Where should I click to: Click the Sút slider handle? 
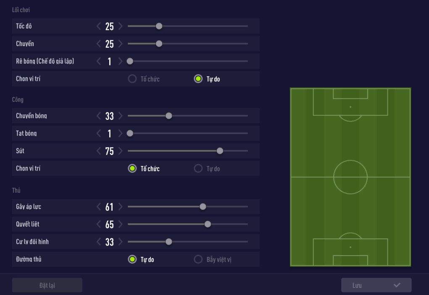tap(220, 151)
